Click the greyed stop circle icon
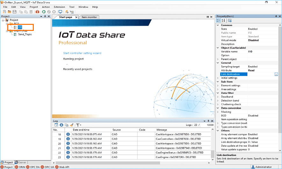 click(54, 12)
